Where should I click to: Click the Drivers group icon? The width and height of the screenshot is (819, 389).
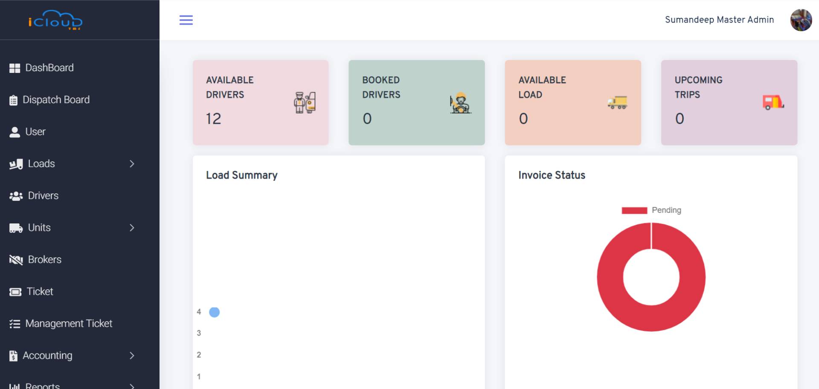16,196
